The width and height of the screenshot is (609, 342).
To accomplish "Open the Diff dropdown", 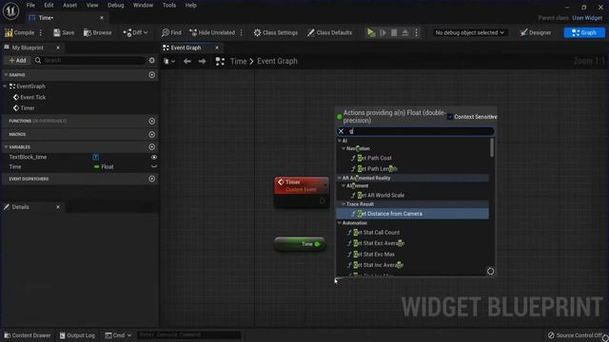I will [135, 33].
